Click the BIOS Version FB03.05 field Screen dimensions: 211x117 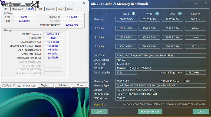pyautogui.click(x=161, y=98)
